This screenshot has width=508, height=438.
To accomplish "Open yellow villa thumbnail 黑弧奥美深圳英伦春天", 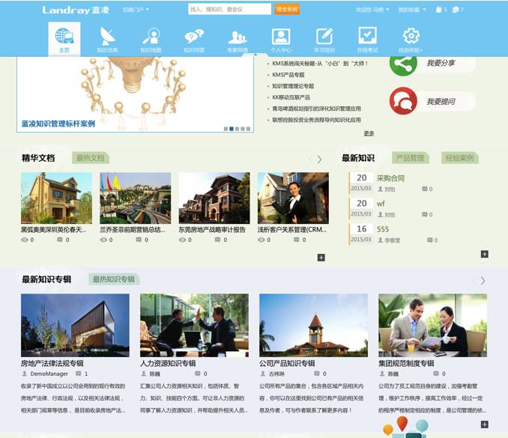I will tap(57, 198).
